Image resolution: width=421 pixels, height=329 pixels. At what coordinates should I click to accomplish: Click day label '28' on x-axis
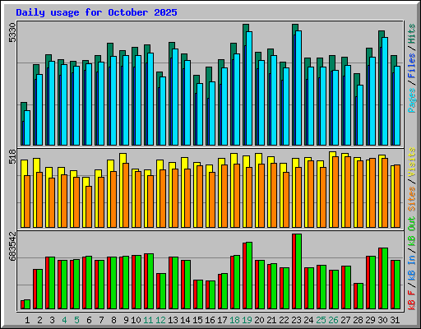pyautogui.click(x=358, y=320)
